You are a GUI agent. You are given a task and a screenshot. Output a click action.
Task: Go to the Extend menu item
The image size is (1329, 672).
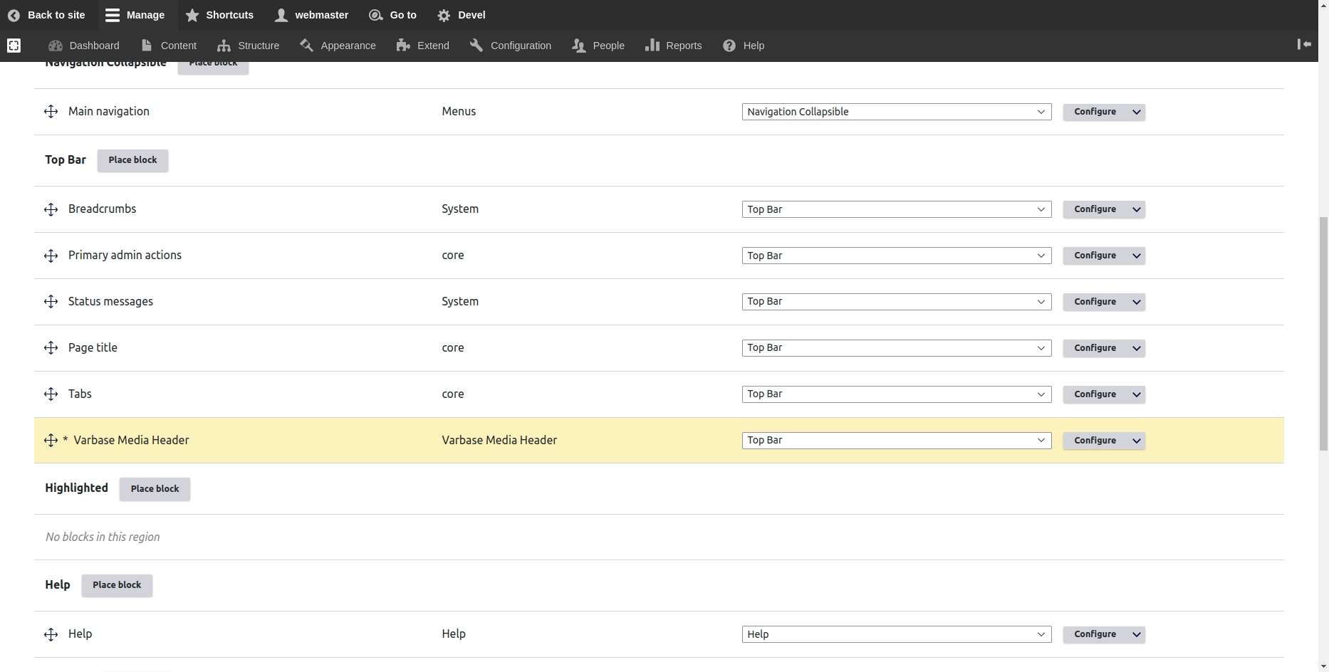[x=423, y=46]
